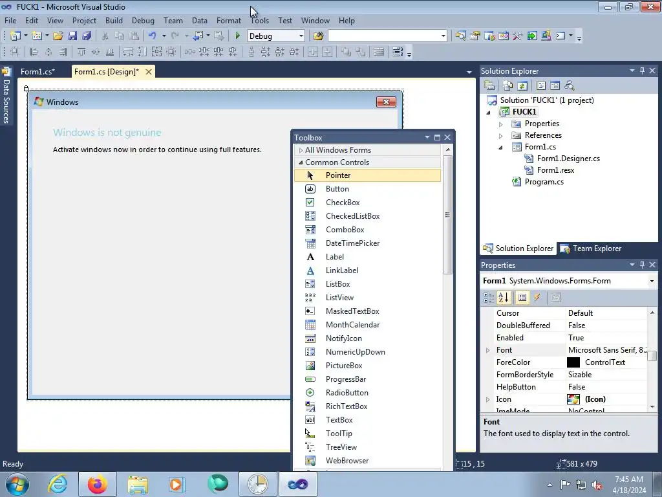The image size is (662, 497).
Task: Click the Align Lefts layout toolbar icon
Action: pos(34,52)
